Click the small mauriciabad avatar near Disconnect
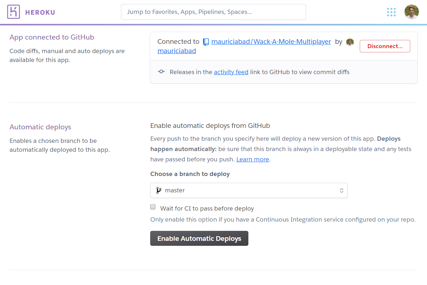This screenshot has height=285, width=427. click(350, 42)
